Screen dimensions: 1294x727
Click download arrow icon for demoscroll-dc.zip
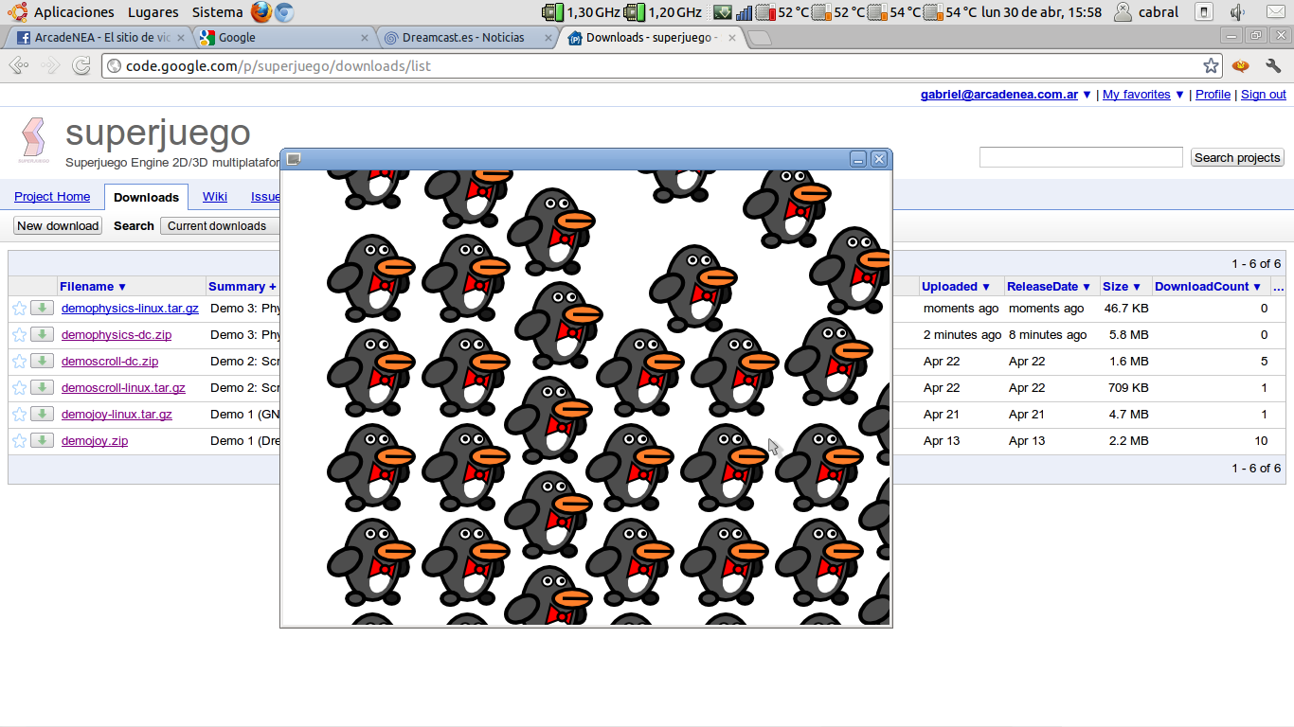(42, 361)
